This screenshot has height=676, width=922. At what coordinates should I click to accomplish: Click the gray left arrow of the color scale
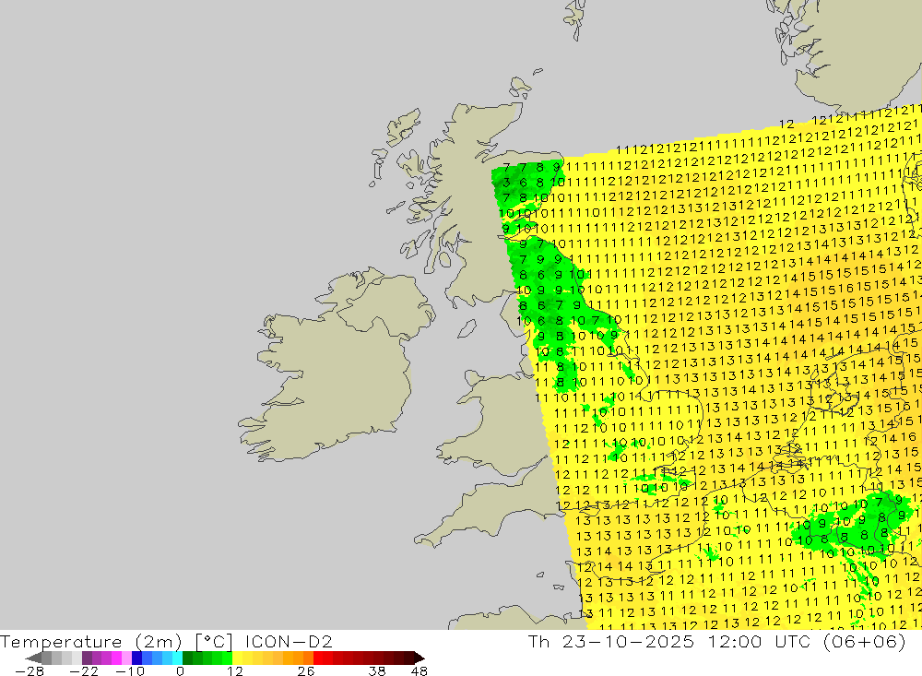(x=33, y=658)
